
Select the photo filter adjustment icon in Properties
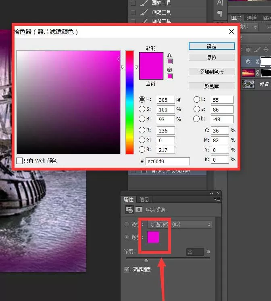click(129, 210)
